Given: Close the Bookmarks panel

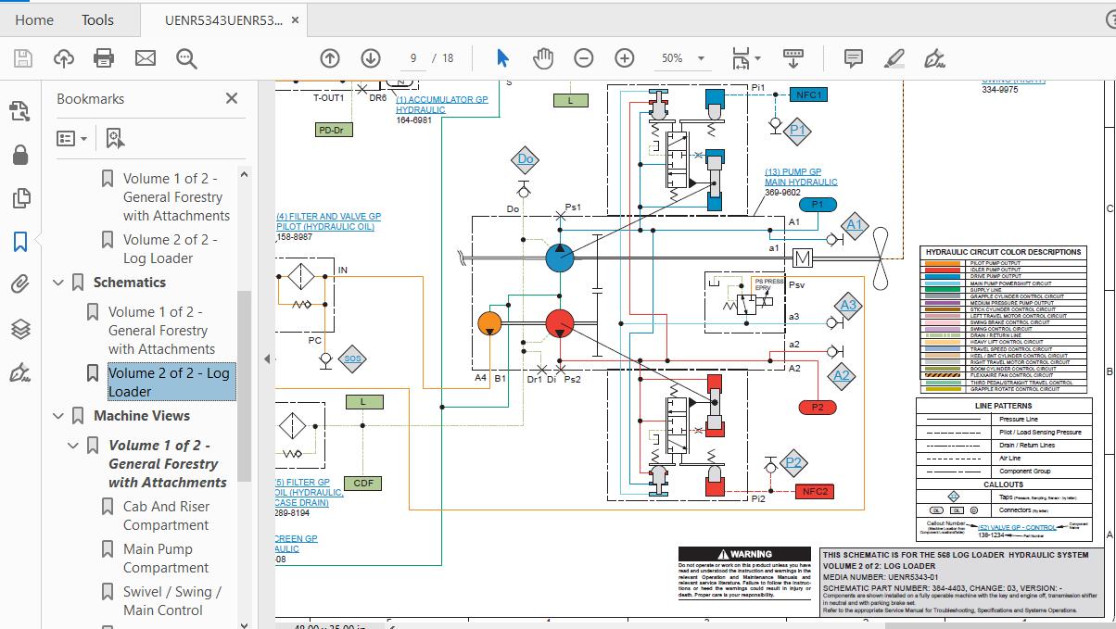Looking at the screenshot, I should tap(232, 98).
